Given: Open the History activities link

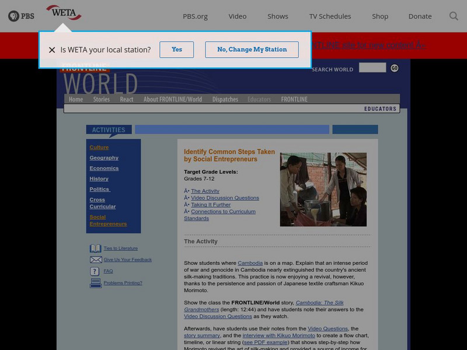Looking at the screenshot, I should tap(99, 178).
